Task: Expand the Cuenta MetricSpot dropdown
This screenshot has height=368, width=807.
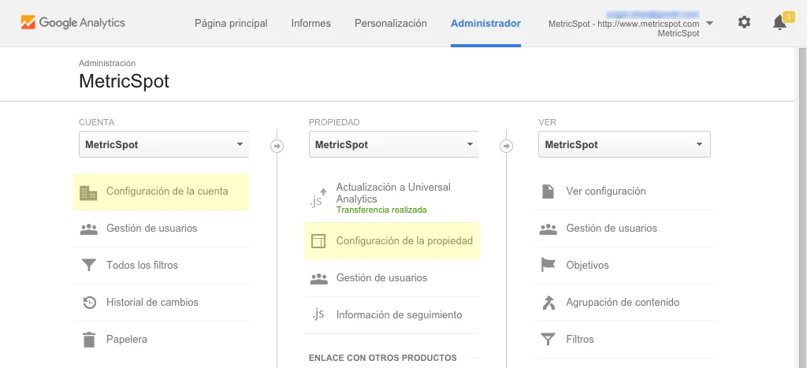Action: [x=164, y=145]
